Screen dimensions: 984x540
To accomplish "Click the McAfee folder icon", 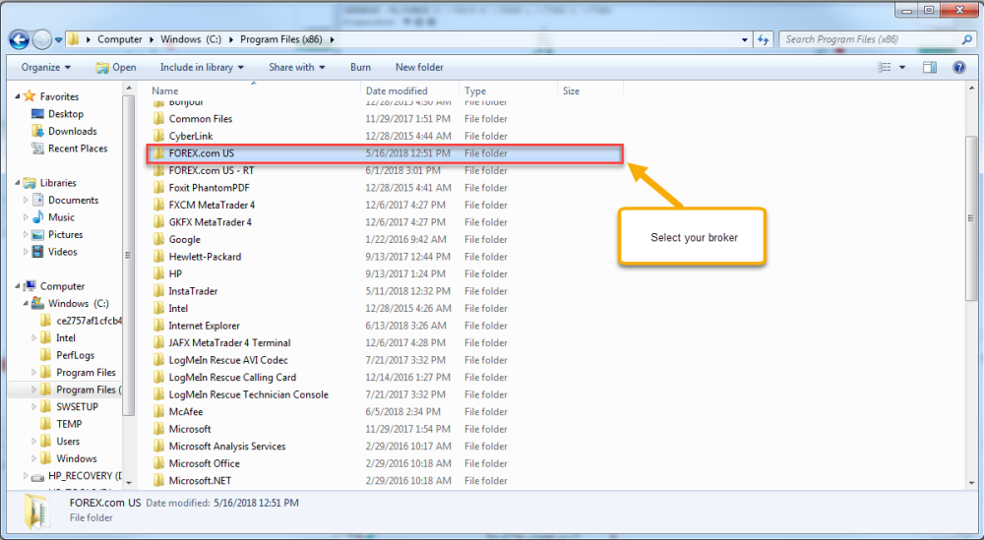I will [158, 412].
